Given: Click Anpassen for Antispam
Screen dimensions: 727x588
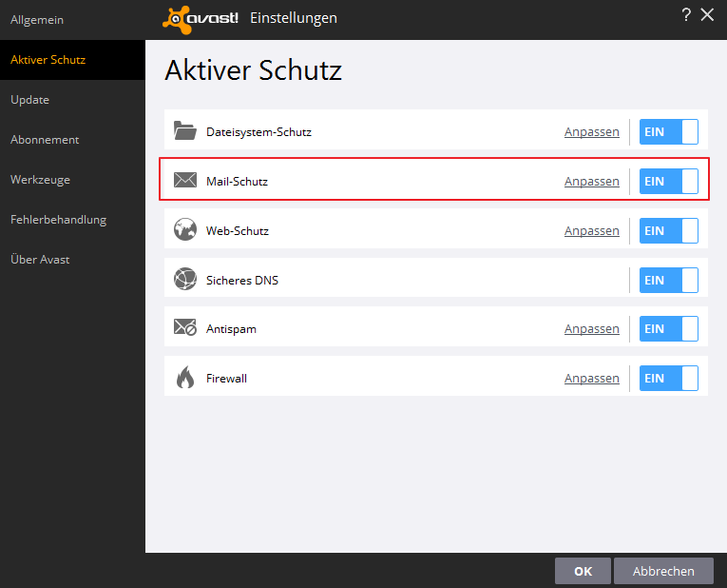Looking at the screenshot, I should 592,329.
